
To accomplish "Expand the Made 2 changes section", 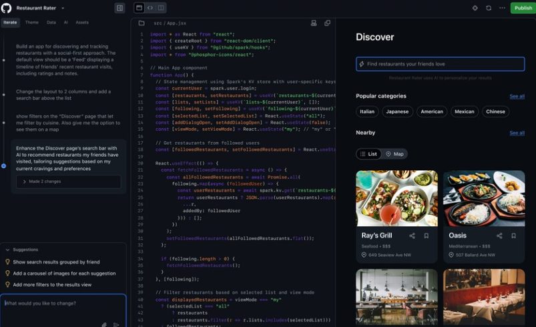I will coord(69,182).
